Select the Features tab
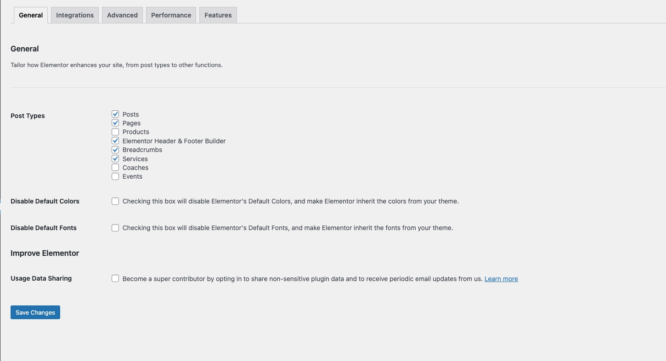Image resolution: width=666 pixels, height=361 pixels. pos(218,15)
